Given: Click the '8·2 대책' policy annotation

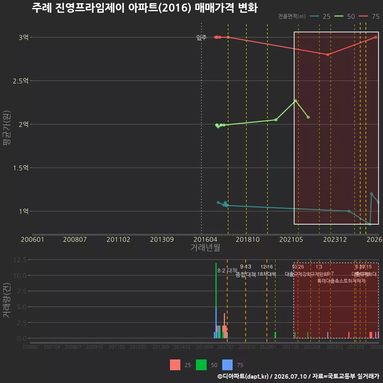Looking at the screenshot, I should click(x=227, y=270).
